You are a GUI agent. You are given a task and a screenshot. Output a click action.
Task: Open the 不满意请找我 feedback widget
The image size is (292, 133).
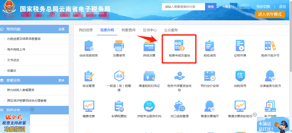pos(273,125)
